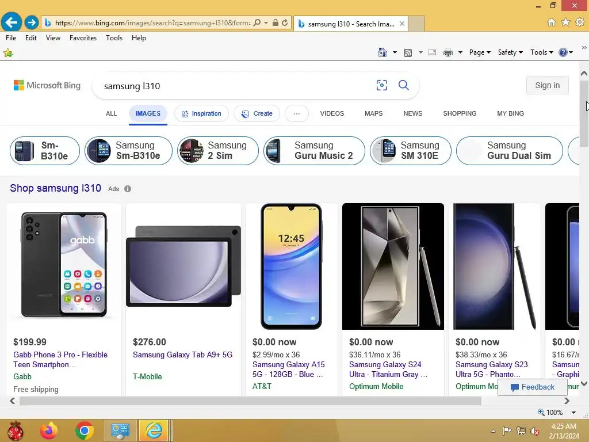This screenshot has height=442, width=589.
Task: Click the Create button
Action: click(257, 113)
